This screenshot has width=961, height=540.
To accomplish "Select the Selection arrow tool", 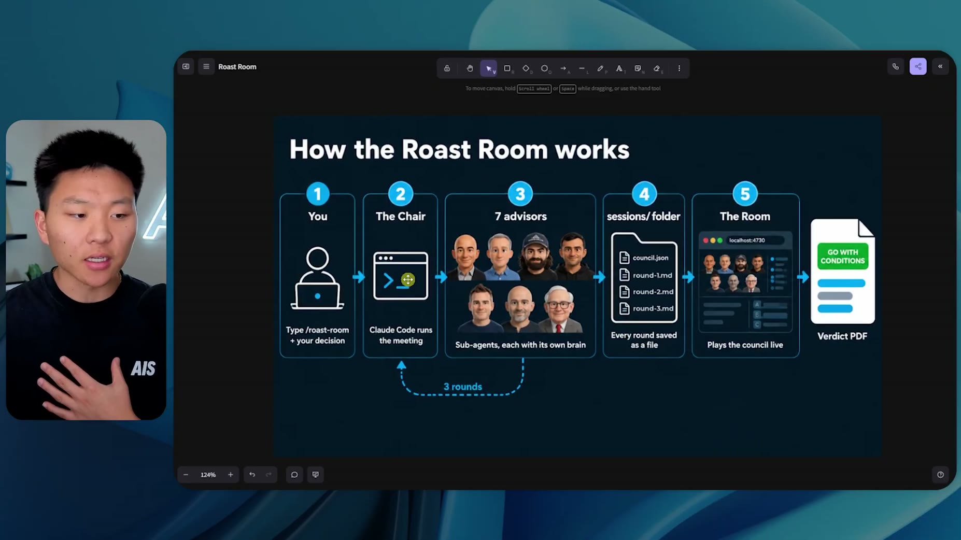I will pyautogui.click(x=489, y=68).
